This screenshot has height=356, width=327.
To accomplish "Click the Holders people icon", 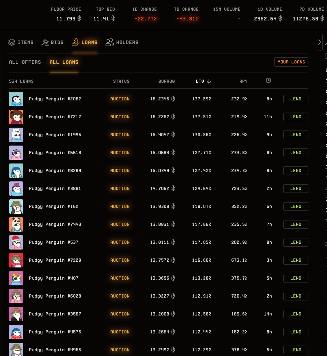I will (x=109, y=42).
